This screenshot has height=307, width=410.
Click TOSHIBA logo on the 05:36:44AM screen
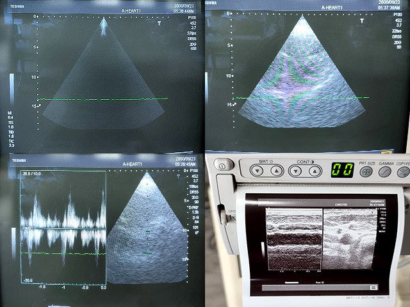click(17, 6)
